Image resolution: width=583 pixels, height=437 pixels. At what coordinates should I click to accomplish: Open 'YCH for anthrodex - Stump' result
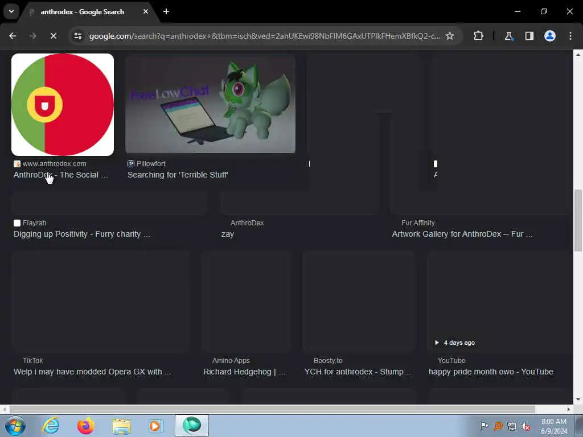[358, 372]
